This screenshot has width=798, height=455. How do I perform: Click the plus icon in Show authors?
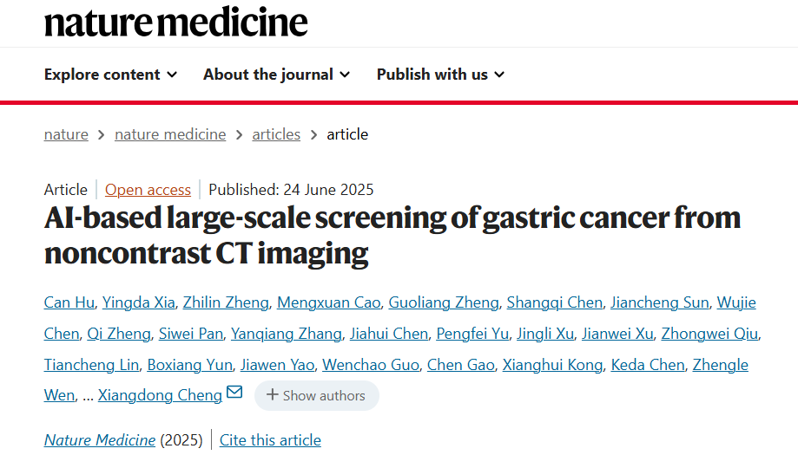[x=273, y=395]
